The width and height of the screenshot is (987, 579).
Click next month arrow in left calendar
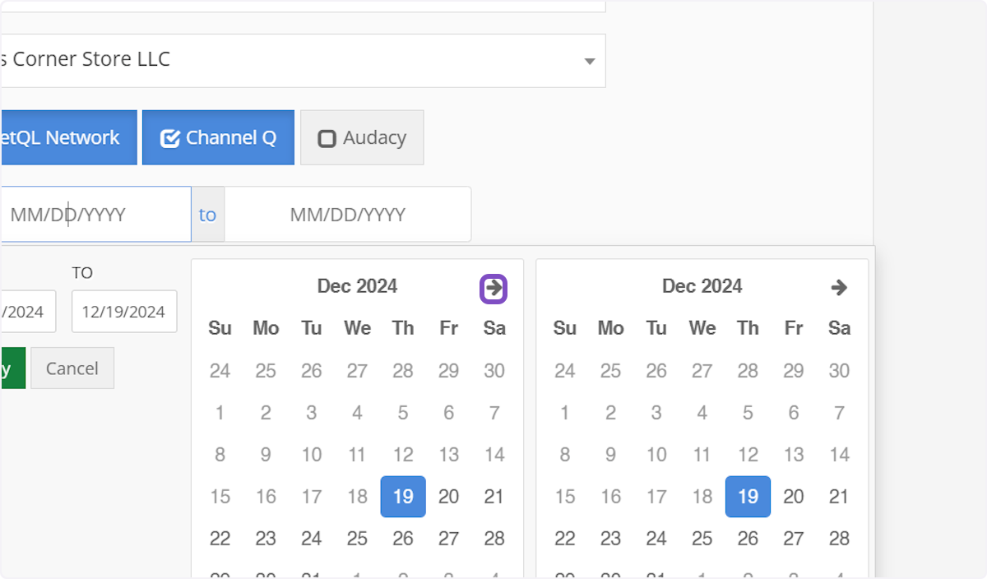tap(493, 289)
